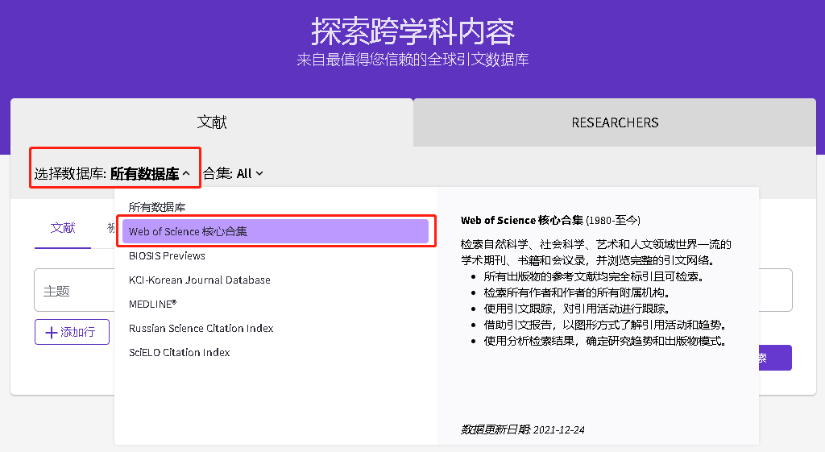Image resolution: width=825 pixels, height=452 pixels.
Task: Click the text 使用引文跟踪，对引用活动进行跟踪。
Action: tap(577, 309)
